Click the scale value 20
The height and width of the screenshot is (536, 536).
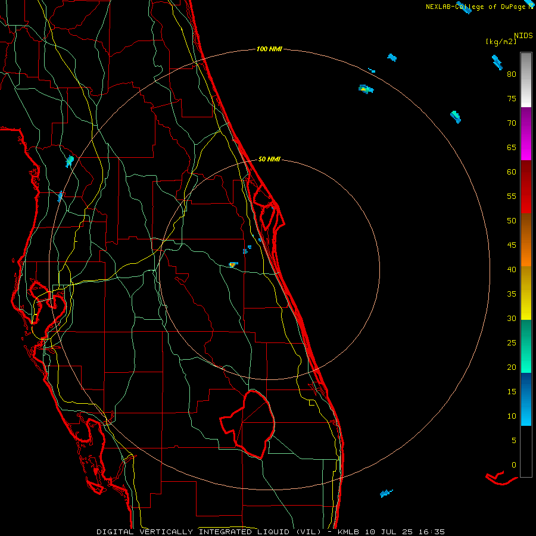pyautogui.click(x=512, y=367)
